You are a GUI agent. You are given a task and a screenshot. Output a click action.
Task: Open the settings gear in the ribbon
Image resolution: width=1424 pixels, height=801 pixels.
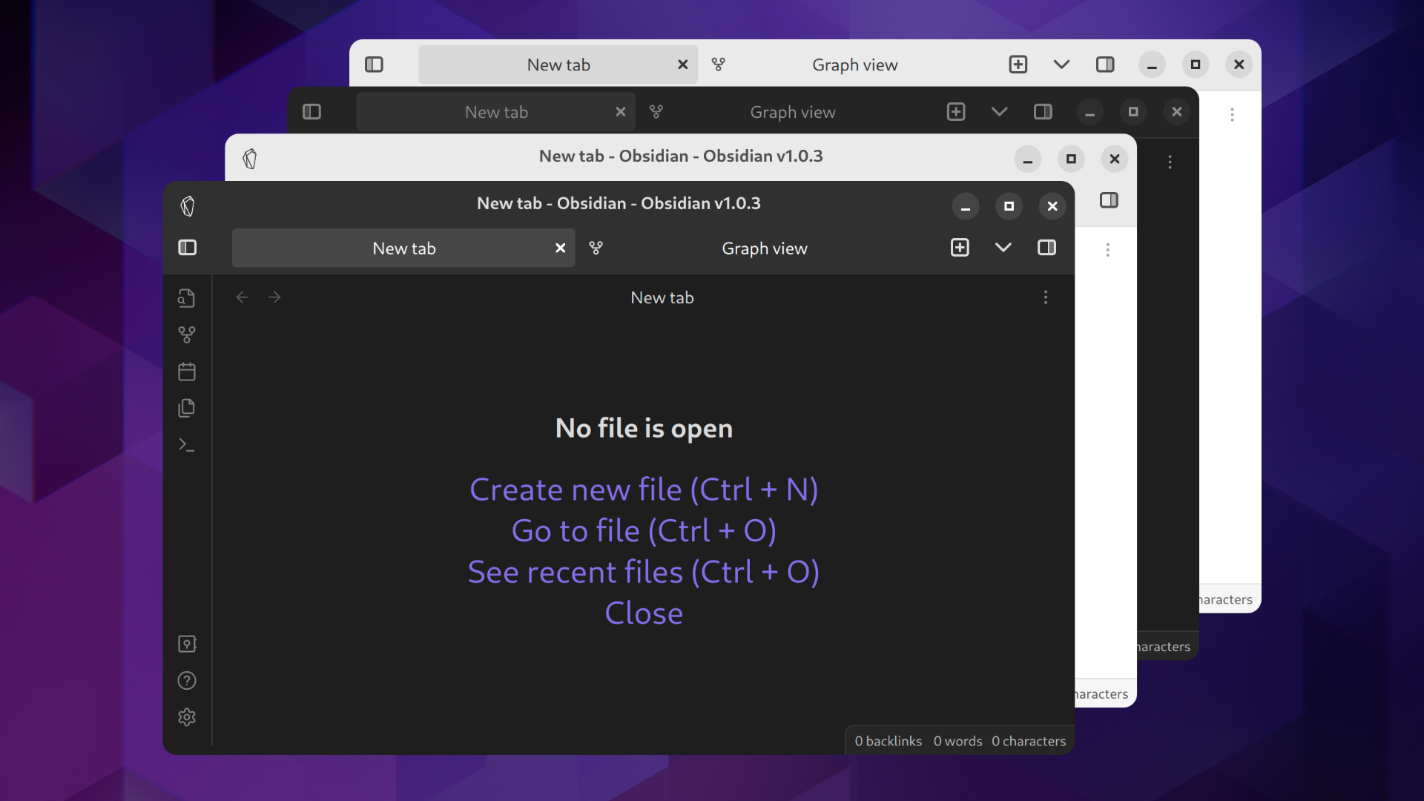click(x=186, y=717)
